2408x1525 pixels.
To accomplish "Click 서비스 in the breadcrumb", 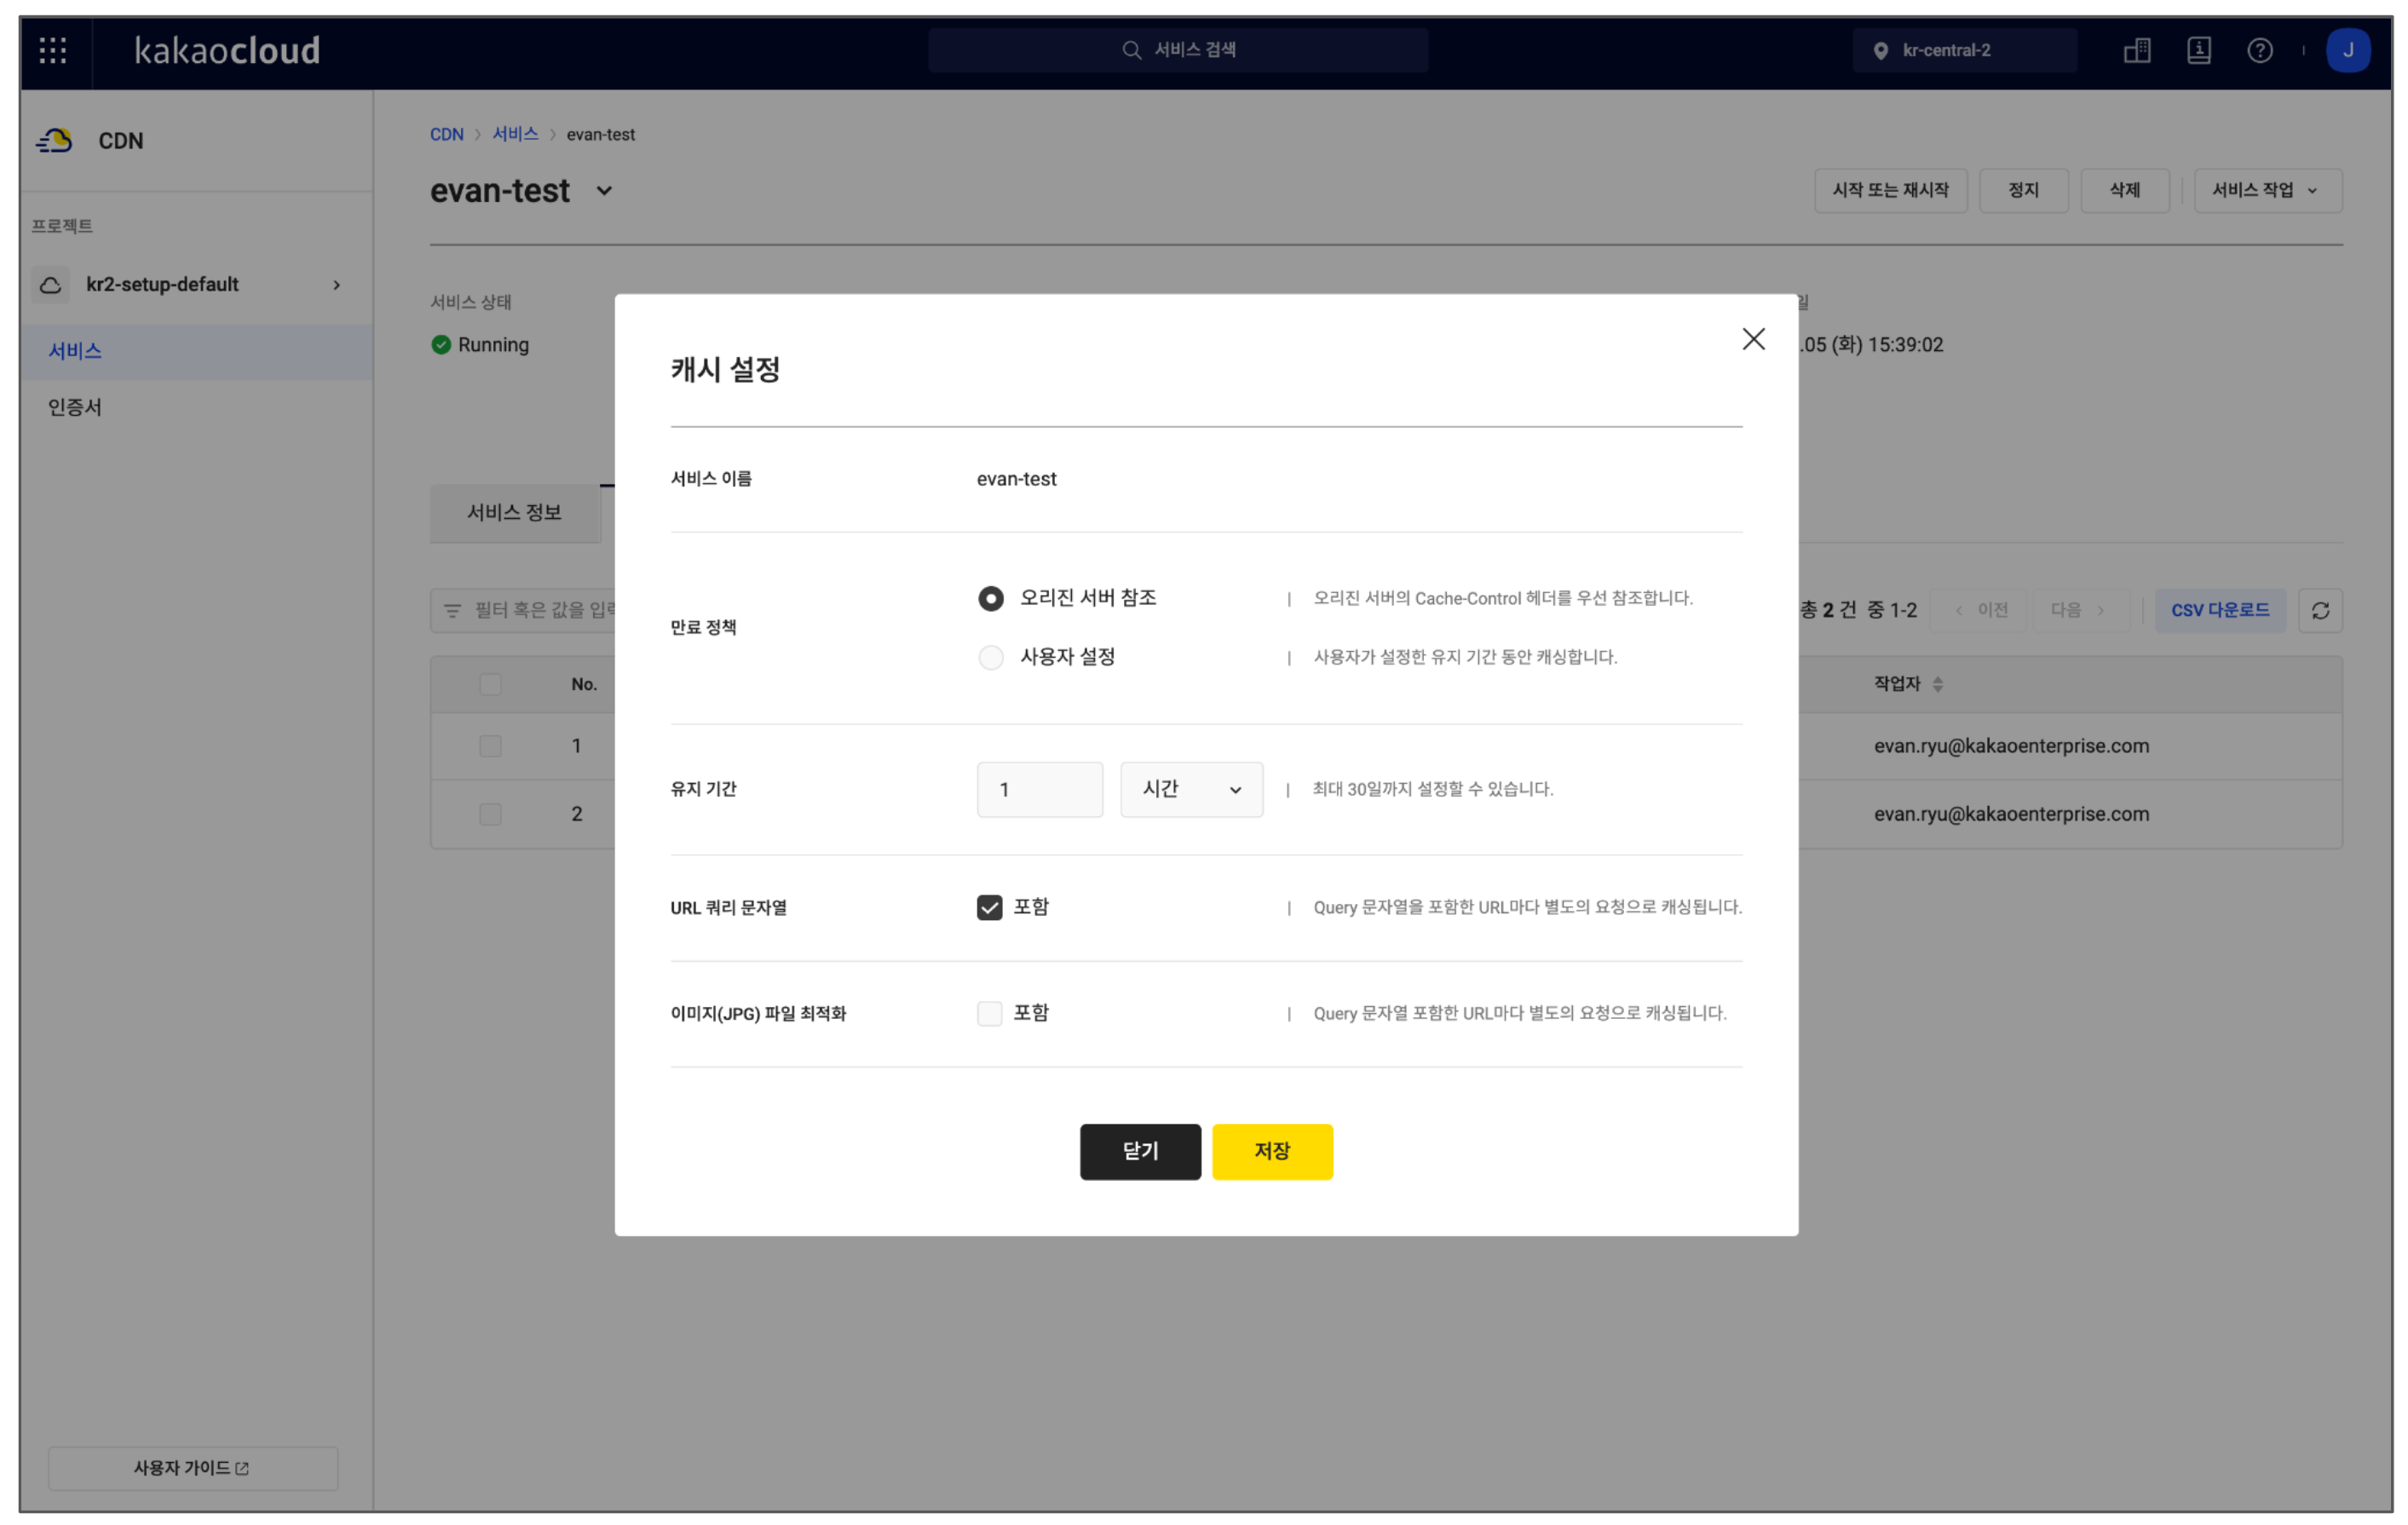I will (x=515, y=134).
